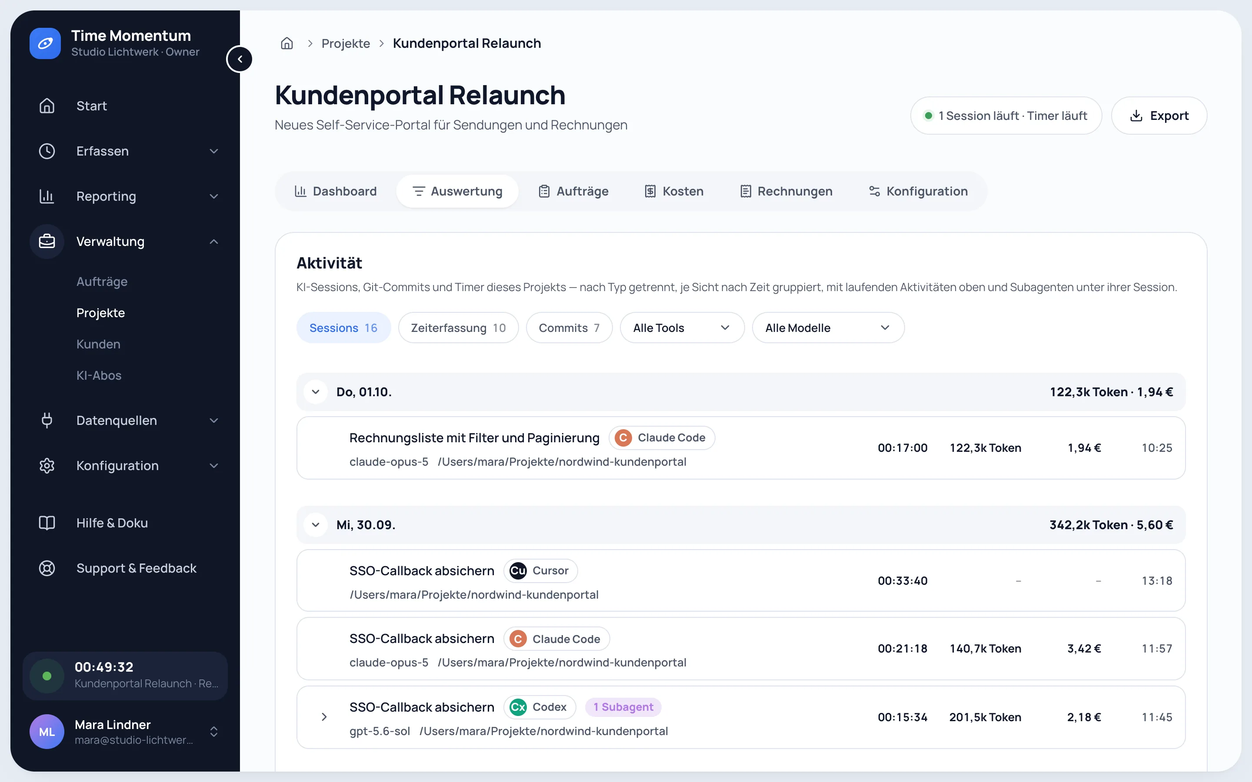Screen dimensions: 1252x782
Task: Click the bar chart icon beside Reporting
Action: click(47, 196)
